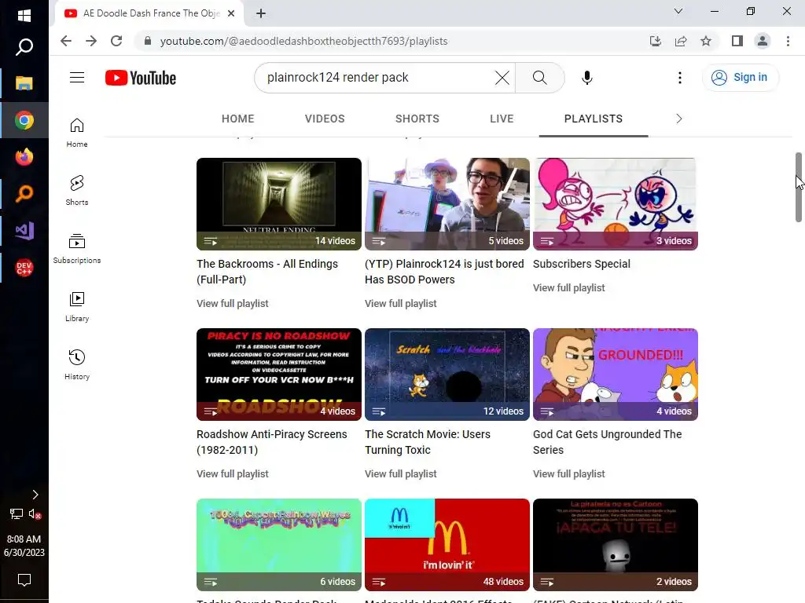This screenshot has width=805, height=603.
Task: Open the notification center icon
Action: point(24,580)
